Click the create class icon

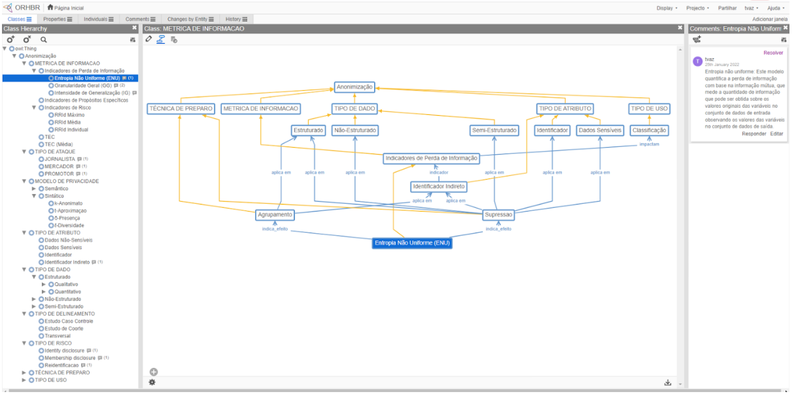pos(10,40)
